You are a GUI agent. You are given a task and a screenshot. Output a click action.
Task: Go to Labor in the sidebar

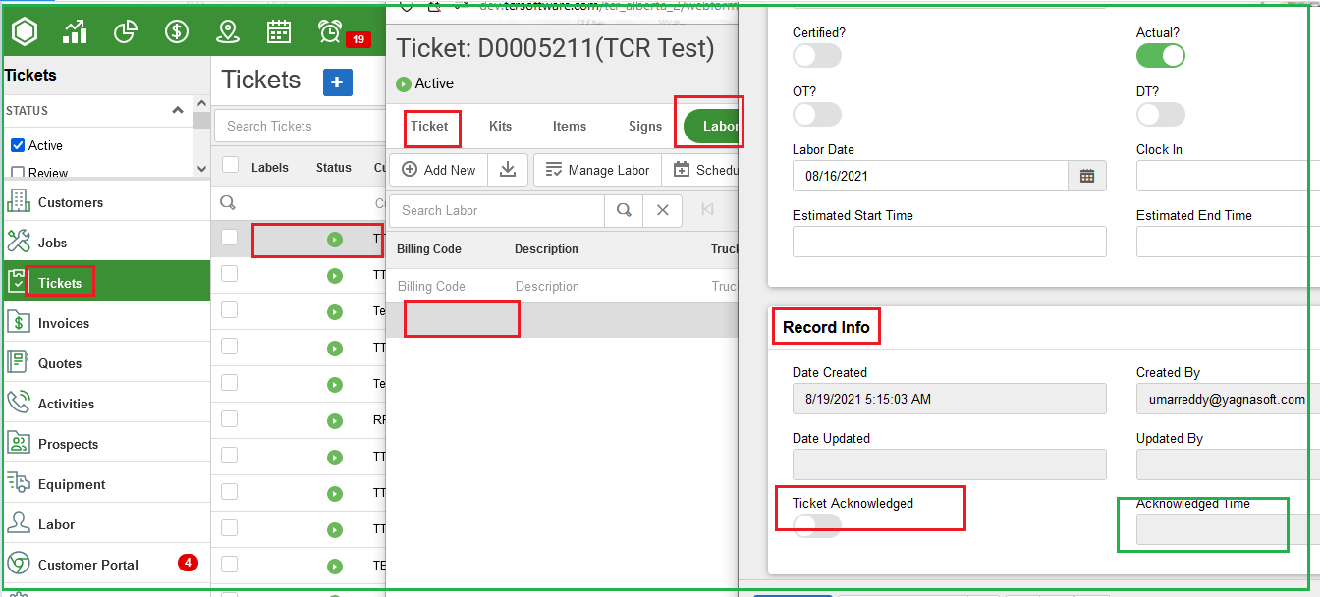click(x=105, y=524)
